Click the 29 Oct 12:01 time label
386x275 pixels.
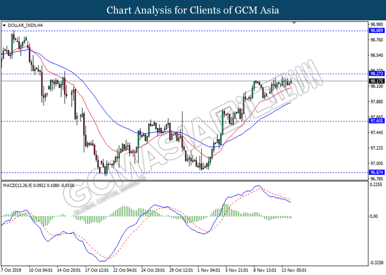(x=181, y=270)
